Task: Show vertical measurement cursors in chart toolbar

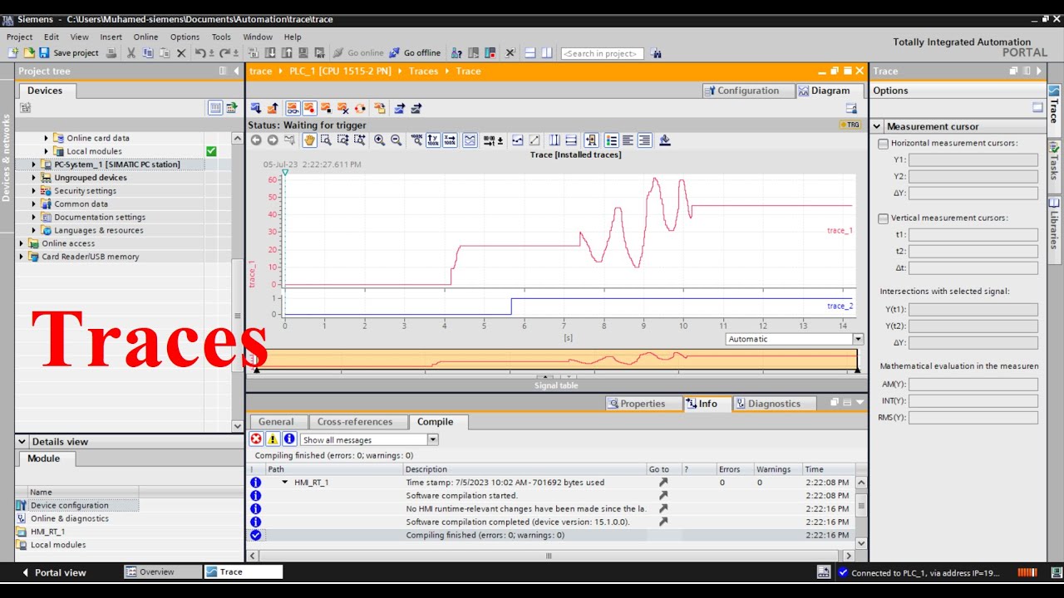Action: [x=554, y=140]
